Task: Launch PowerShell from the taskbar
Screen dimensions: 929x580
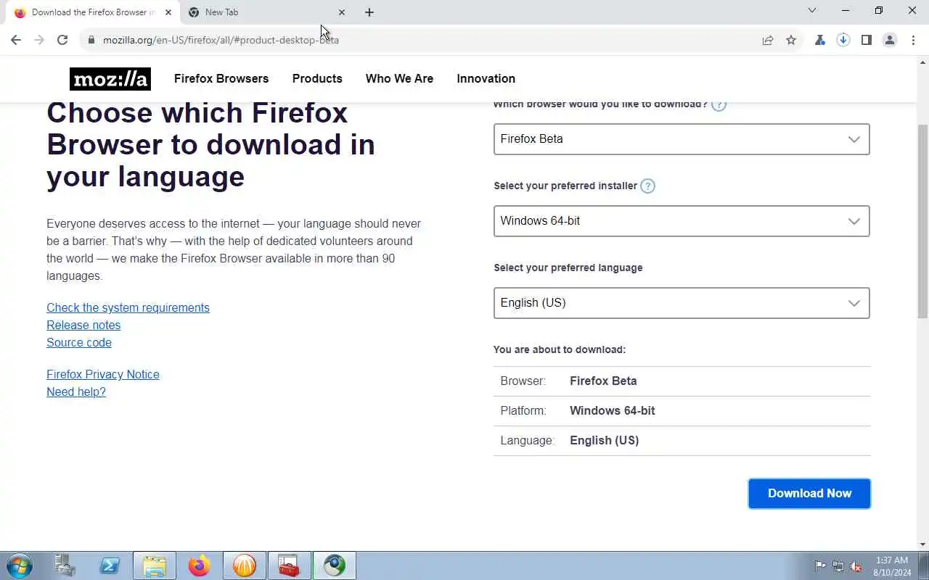Action: click(x=110, y=565)
